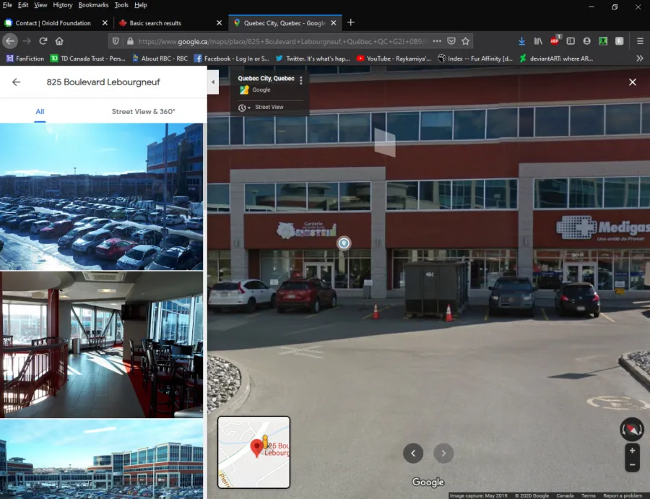Open the Edit menu
The height and width of the screenshot is (499, 650).
pos(23,5)
